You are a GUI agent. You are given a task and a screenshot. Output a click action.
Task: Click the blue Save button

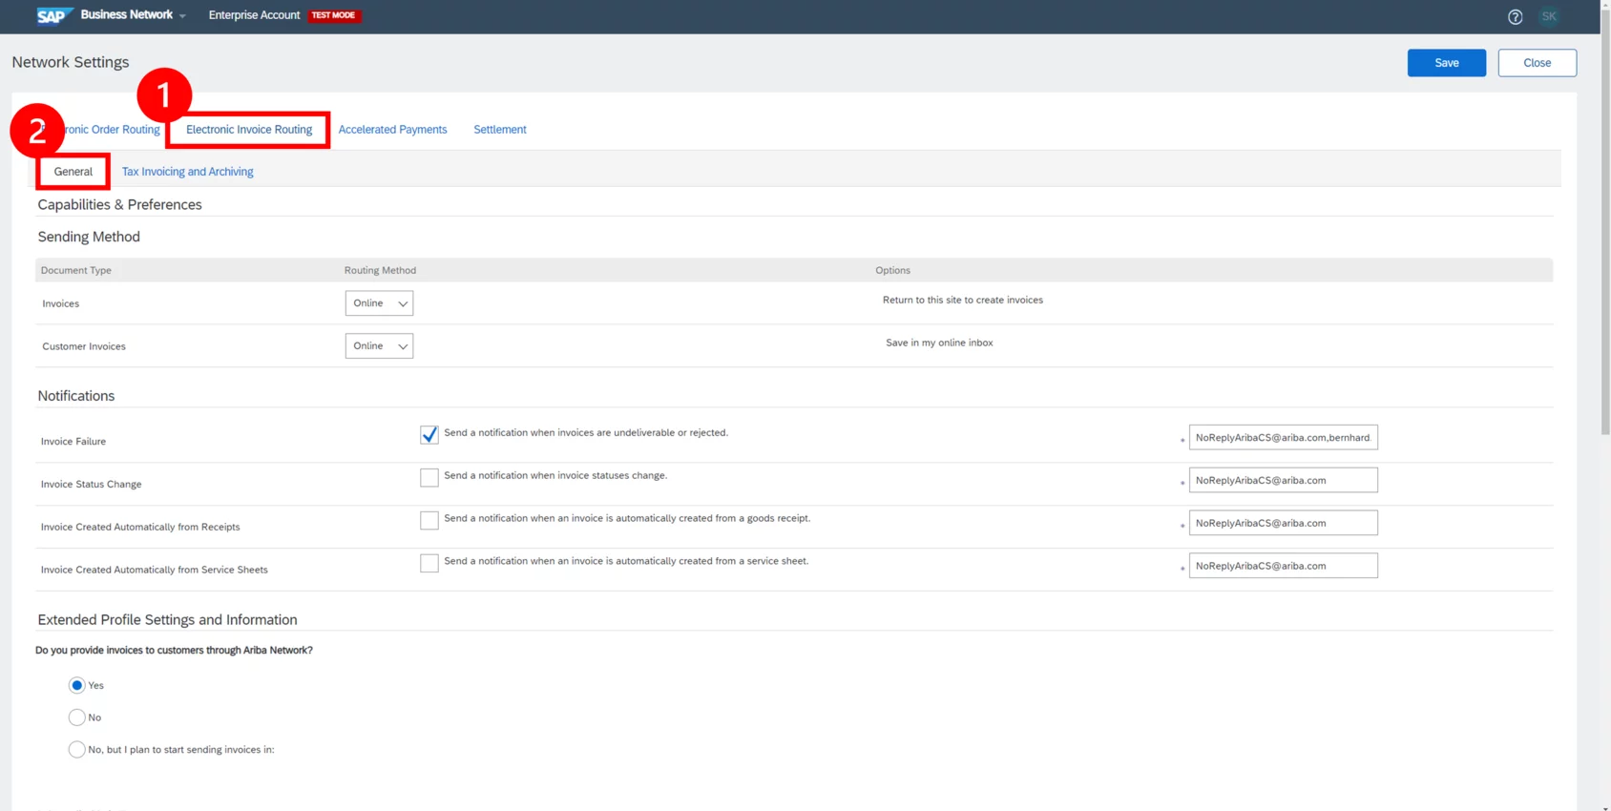coord(1446,63)
